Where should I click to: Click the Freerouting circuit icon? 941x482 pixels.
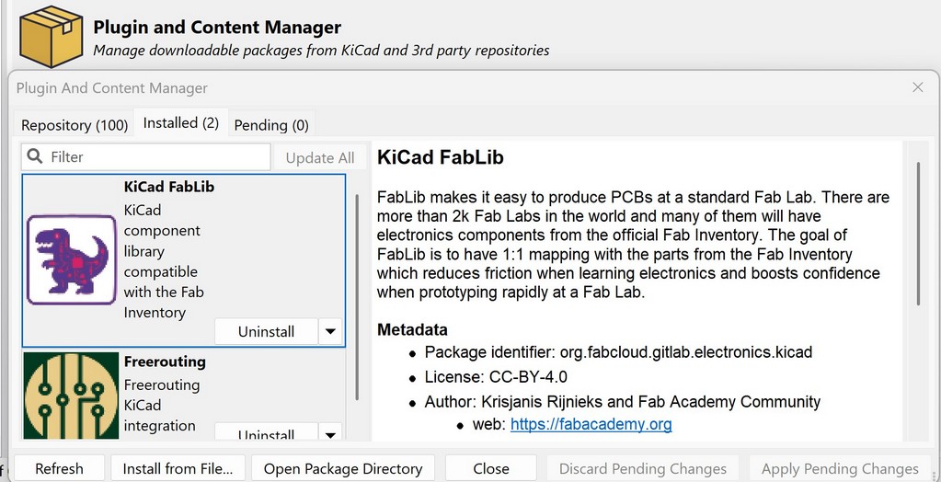click(x=71, y=396)
